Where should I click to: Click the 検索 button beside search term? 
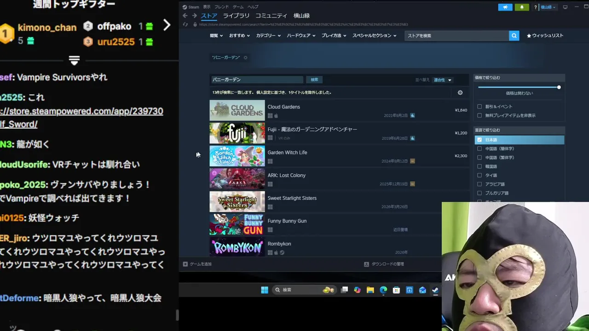314,80
